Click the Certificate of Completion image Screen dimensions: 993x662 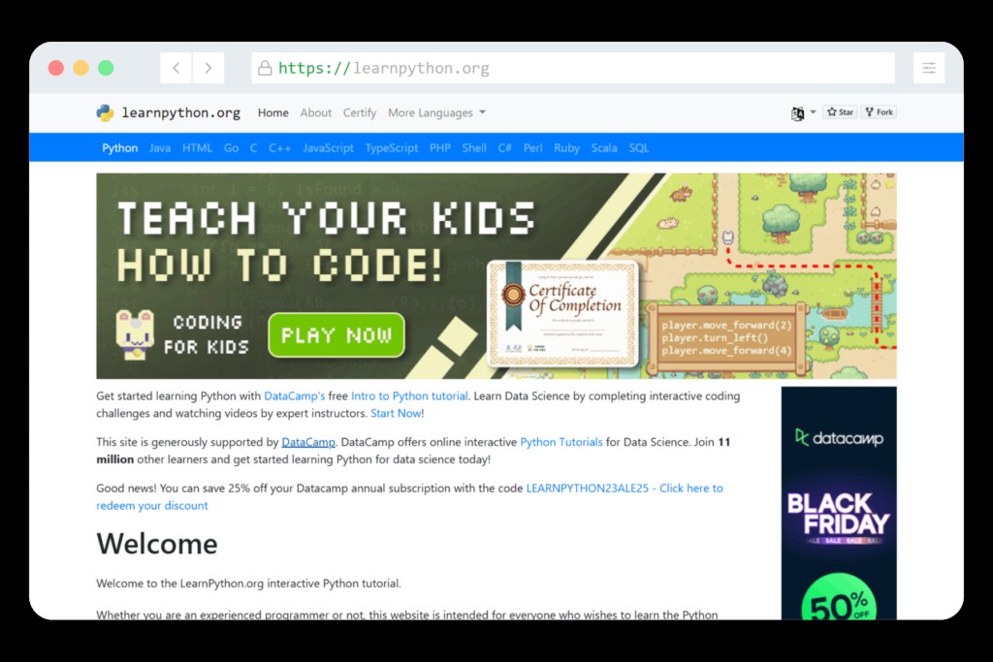coord(562,313)
